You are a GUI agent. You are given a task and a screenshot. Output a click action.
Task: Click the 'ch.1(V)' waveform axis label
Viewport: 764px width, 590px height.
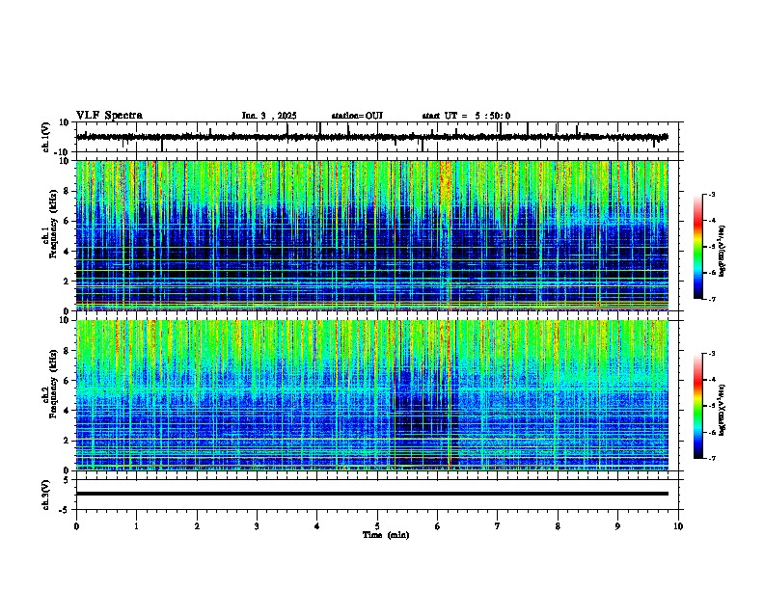pos(46,137)
